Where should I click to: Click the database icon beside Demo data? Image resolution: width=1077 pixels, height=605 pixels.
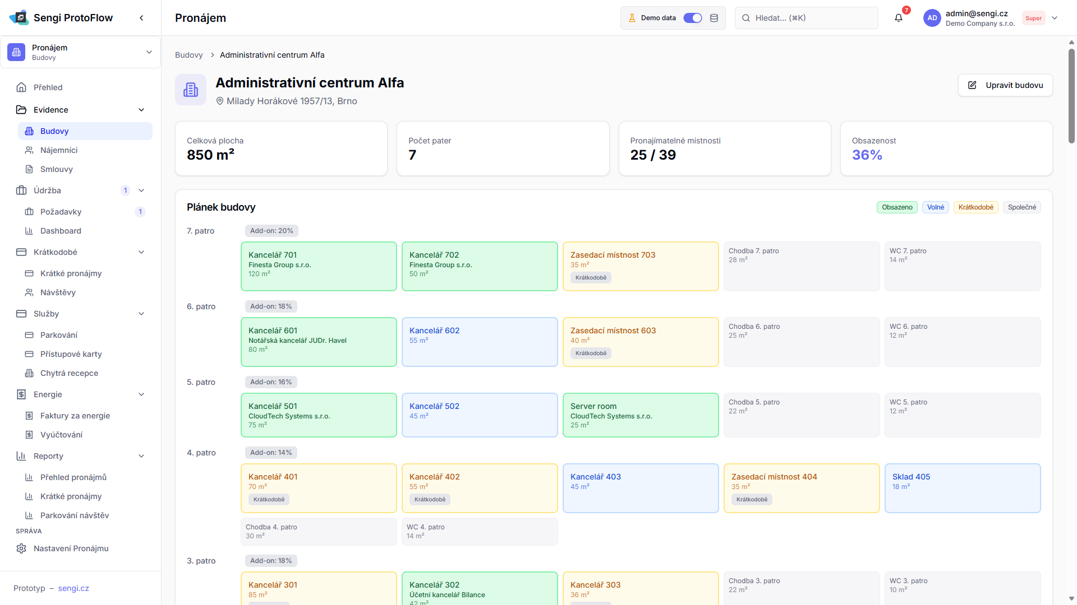[714, 18]
